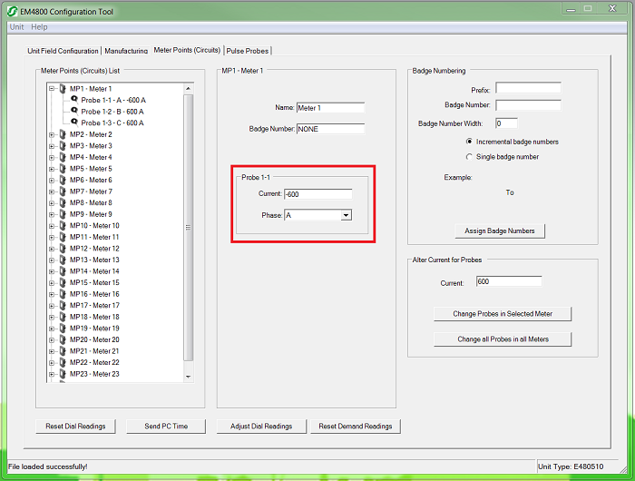Click the Probe 1-3 probe icon

coord(74,122)
